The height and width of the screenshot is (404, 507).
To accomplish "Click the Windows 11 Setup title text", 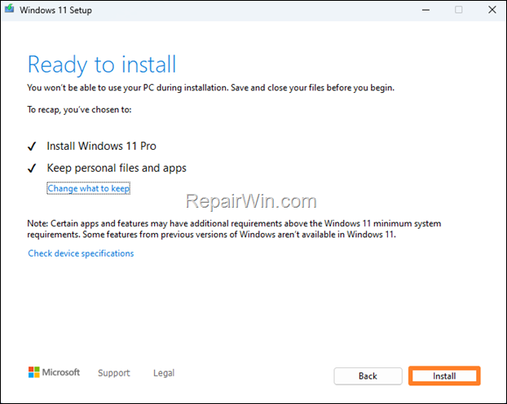I will click(55, 10).
